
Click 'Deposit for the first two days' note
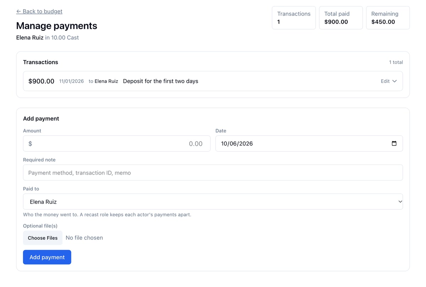pyautogui.click(x=160, y=81)
